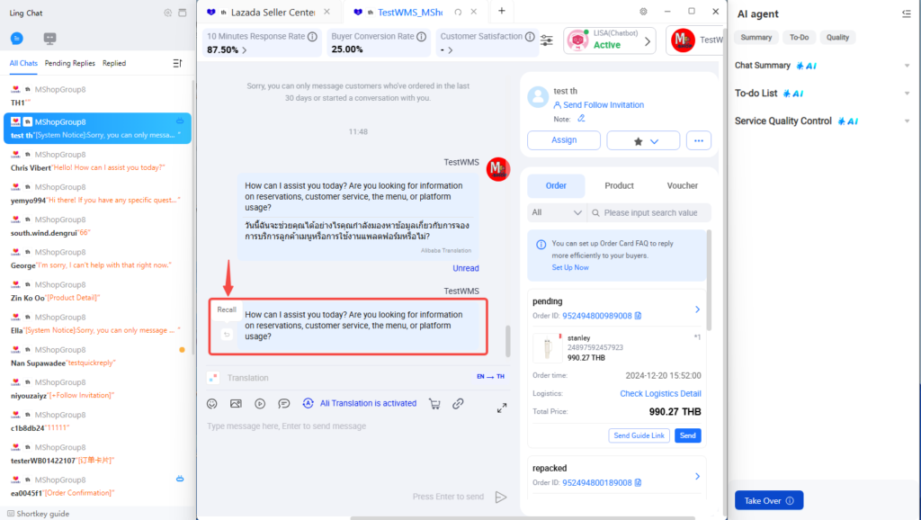Switch to the Voucher tab
This screenshot has height=520, width=921.
(x=682, y=185)
